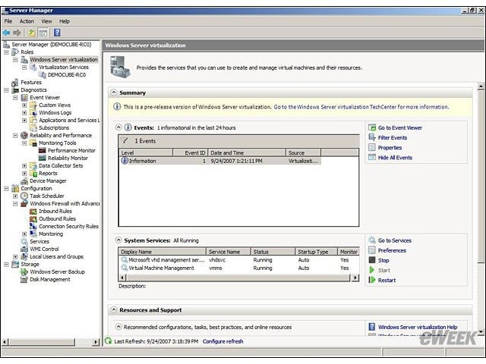Screen dimensions: 486x364
Task: Select the Microsoft vhd management service row
Action: coord(238,260)
